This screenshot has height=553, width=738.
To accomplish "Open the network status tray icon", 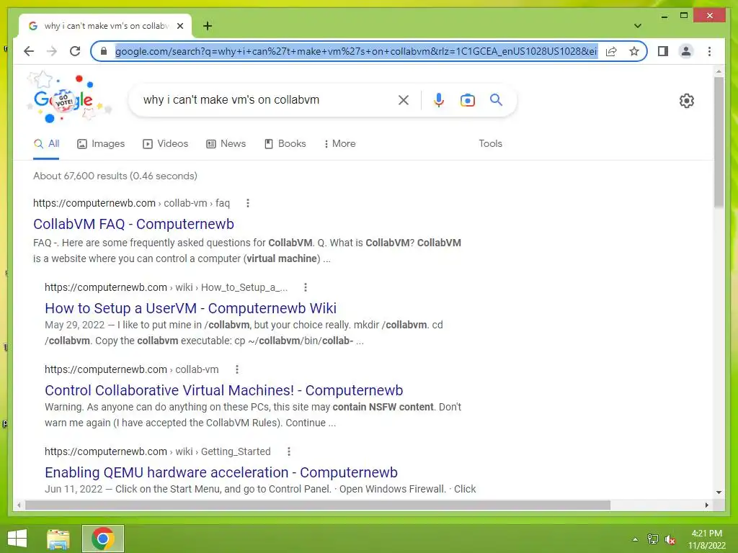I will 653,539.
